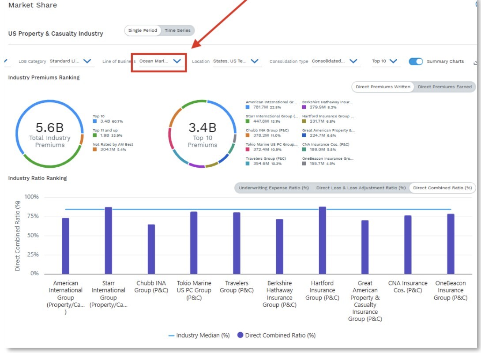
Task: Select Single Period view
Action: pyautogui.click(x=143, y=30)
